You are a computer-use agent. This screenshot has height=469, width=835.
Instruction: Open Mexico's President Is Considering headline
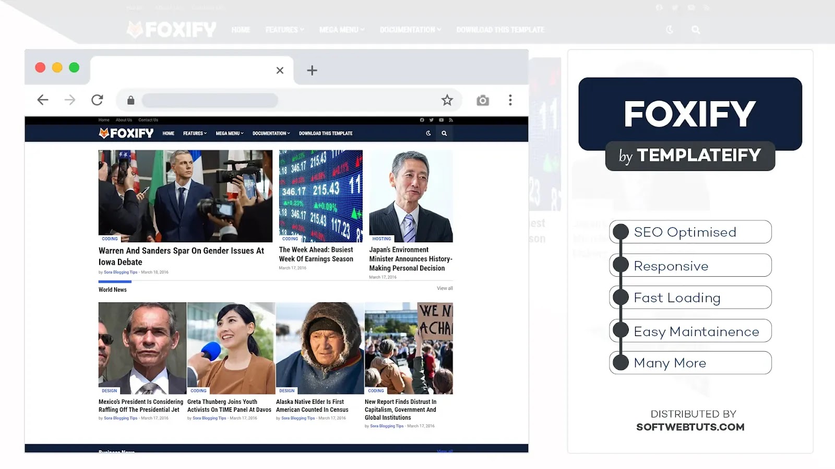tap(141, 405)
